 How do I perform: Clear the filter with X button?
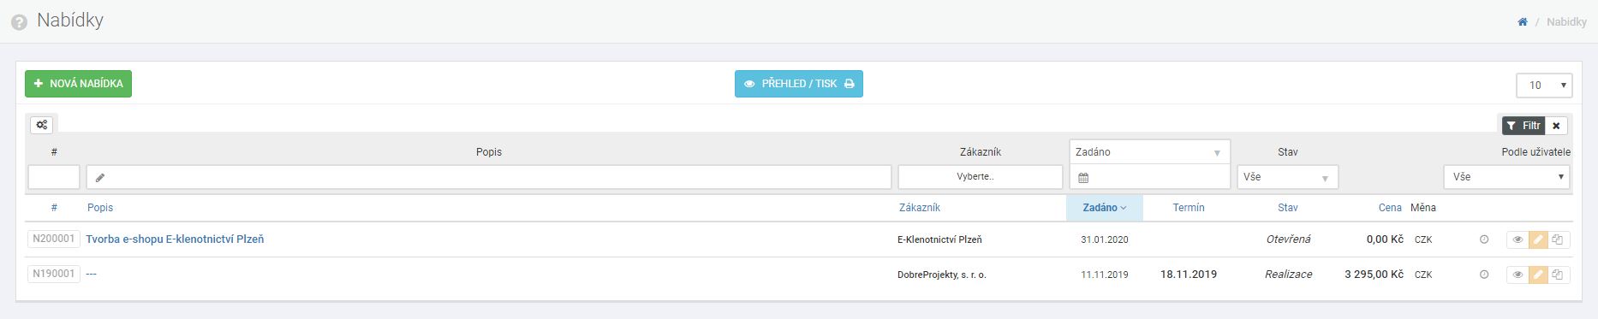click(x=1556, y=126)
